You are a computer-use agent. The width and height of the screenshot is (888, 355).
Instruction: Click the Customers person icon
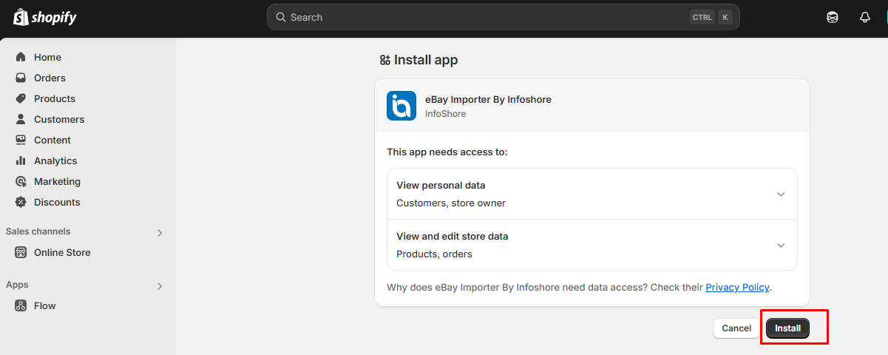(21, 119)
